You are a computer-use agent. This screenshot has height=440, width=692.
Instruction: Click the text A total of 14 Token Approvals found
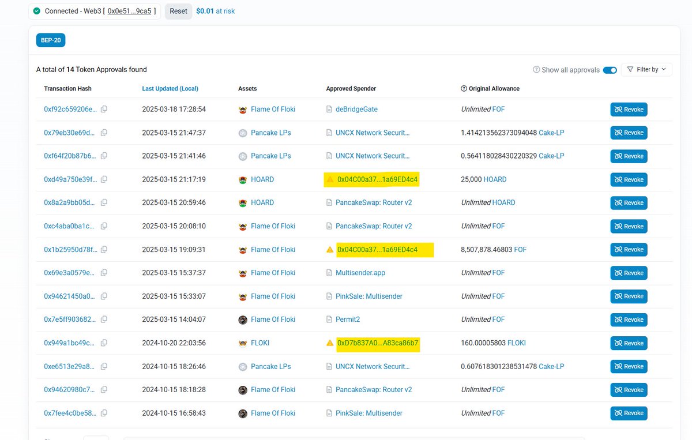(92, 70)
